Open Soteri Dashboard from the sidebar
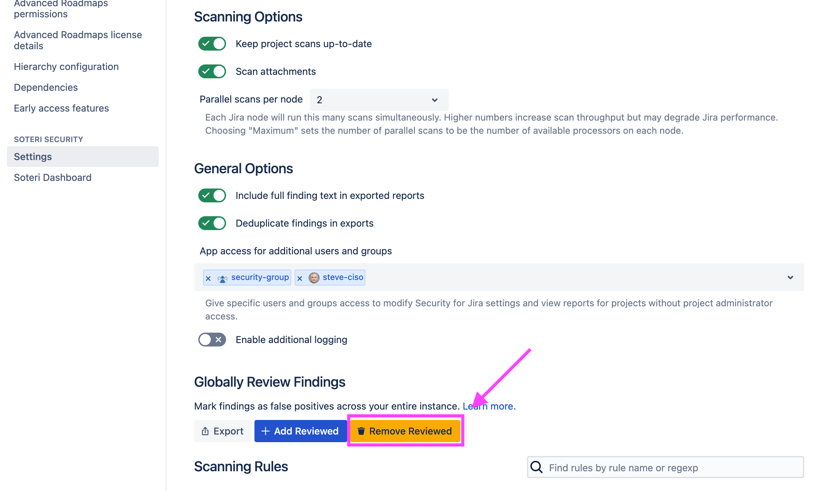Image resolution: width=832 pixels, height=491 pixels. tap(52, 177)
